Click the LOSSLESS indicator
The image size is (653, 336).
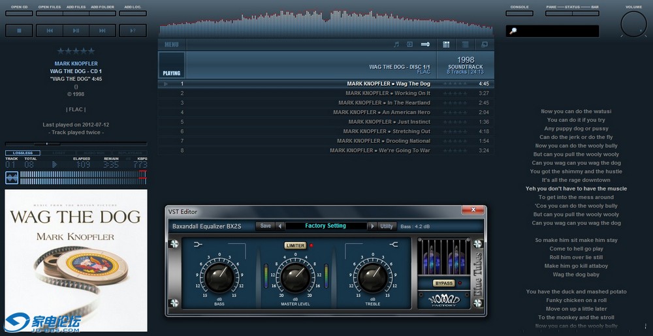pos(23,153)
